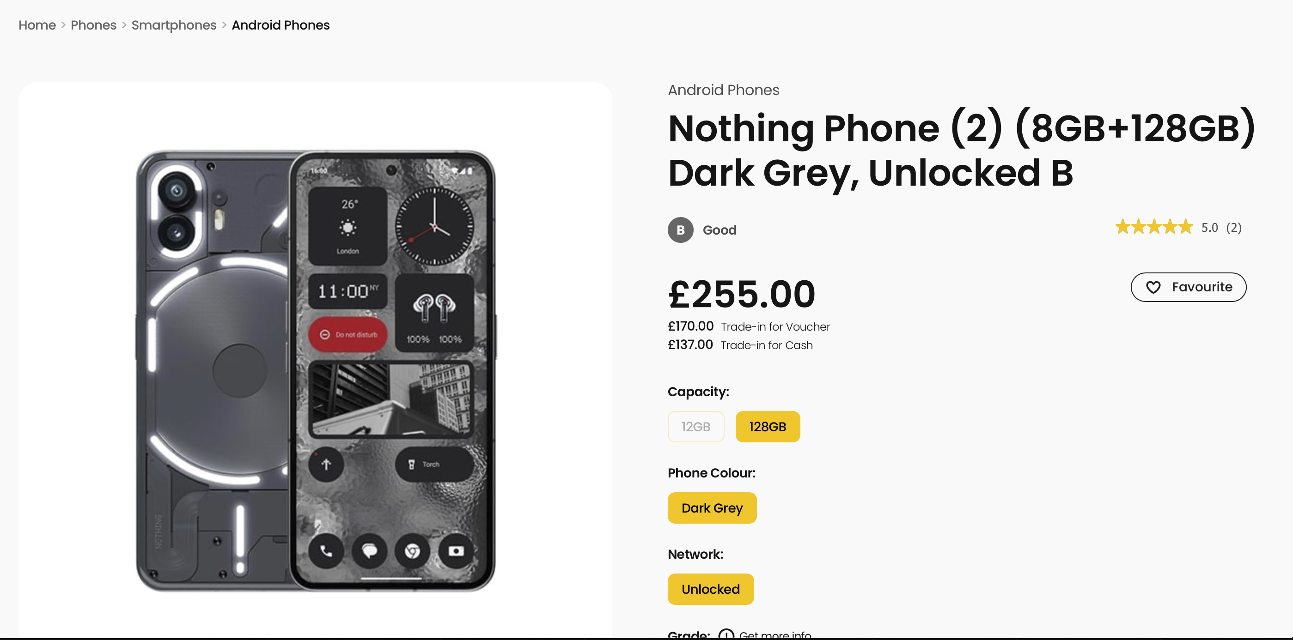Screen dimensions: 1293x640
Task: Go to the Home breadcrumb
Action: (x=37, y=25)
